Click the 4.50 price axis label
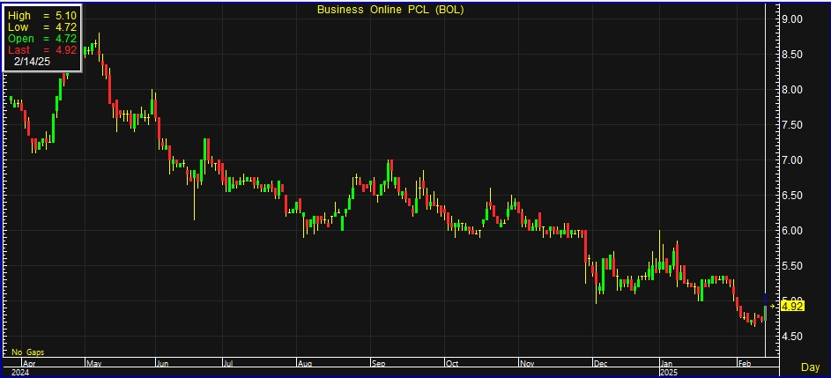 coord(791,337)
